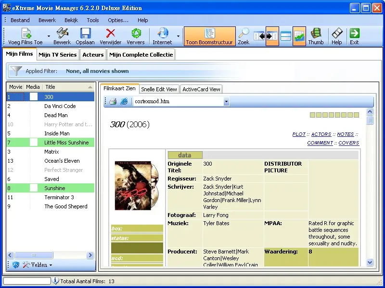Click movie list horizontal scrollbar left arrow
The height and width of the screenshot is (288, 385).
point(10,255)
